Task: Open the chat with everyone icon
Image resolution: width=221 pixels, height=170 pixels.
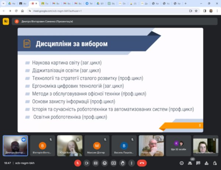Action: pos(198,163)
